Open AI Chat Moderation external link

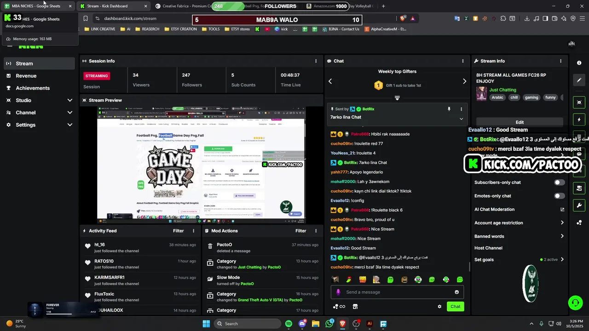coord(562,210)
